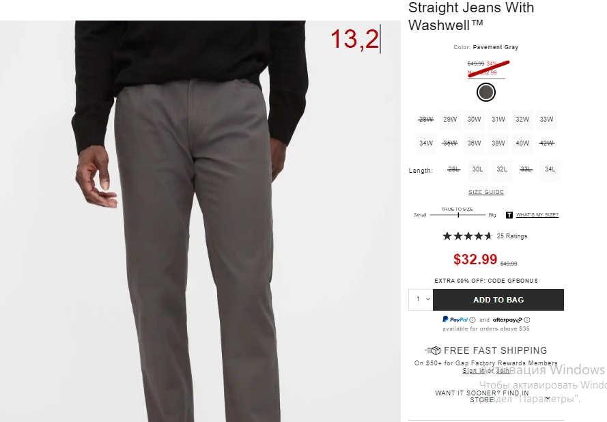Click the True Fit 'T' icon
This screenshot has width=607, height=422.
coord(509,215)
